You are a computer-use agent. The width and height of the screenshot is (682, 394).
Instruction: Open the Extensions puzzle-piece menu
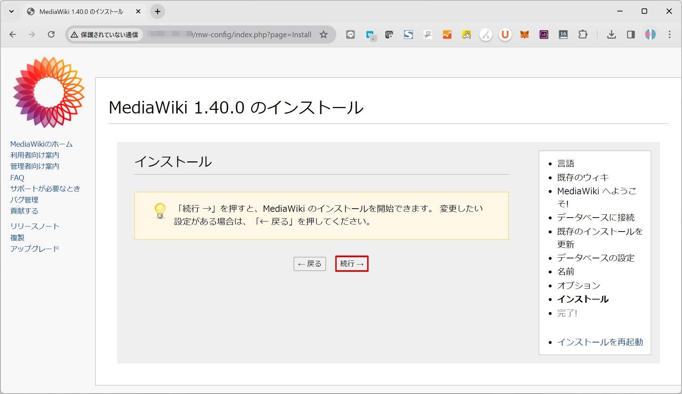pos(583,35)
